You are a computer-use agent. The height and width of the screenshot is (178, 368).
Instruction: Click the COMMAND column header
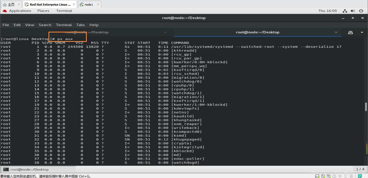pyautogui.click(x=180, y=43)
